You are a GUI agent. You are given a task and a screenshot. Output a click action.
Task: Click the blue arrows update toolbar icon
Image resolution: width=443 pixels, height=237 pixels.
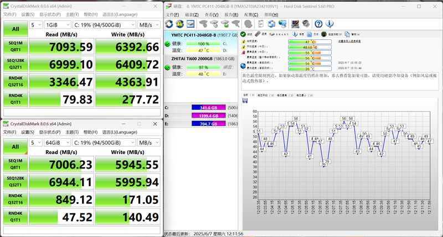(271, 24)
